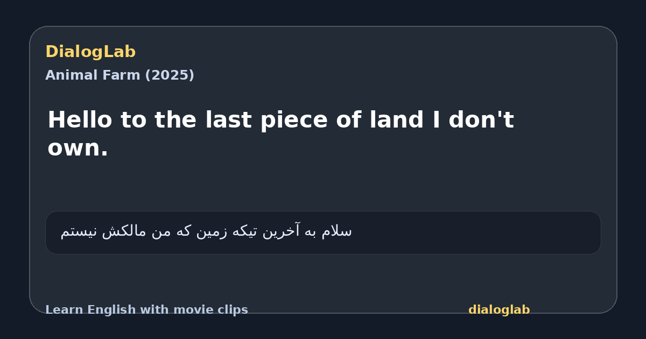This screenshot has height=339, width=646.
Task: Click the word "last" in the sentence
Action: click(228, 119)
